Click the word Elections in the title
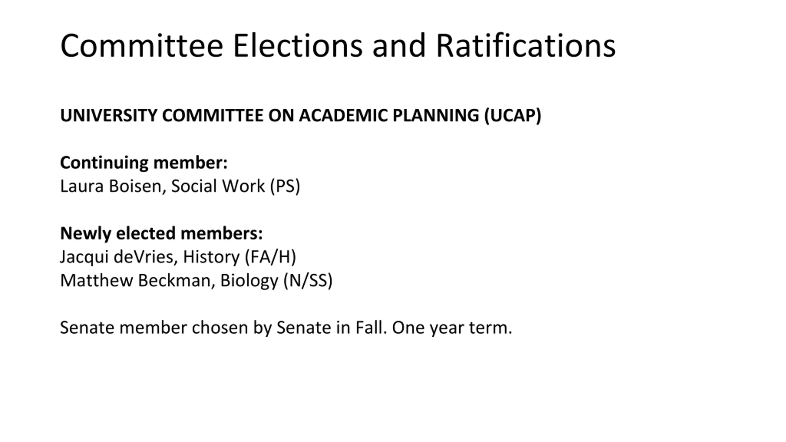The image size is (786, 442). 298,45
